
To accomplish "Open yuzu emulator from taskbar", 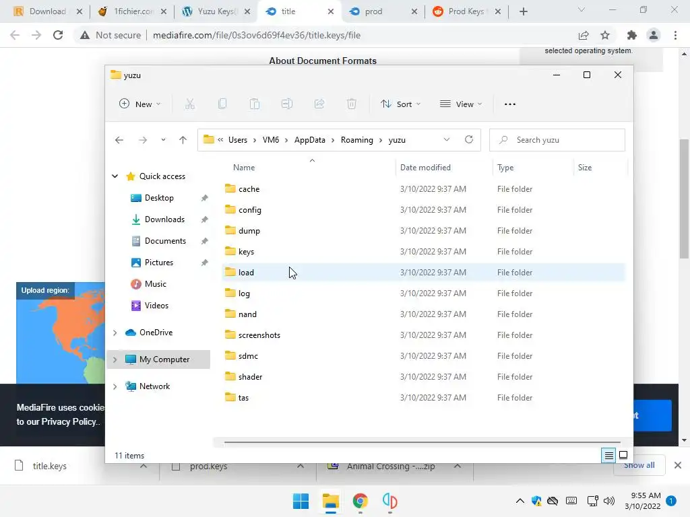I will [390, 501].
